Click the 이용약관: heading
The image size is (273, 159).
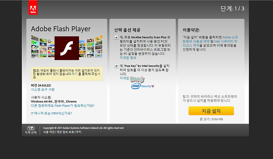(191, 30)
